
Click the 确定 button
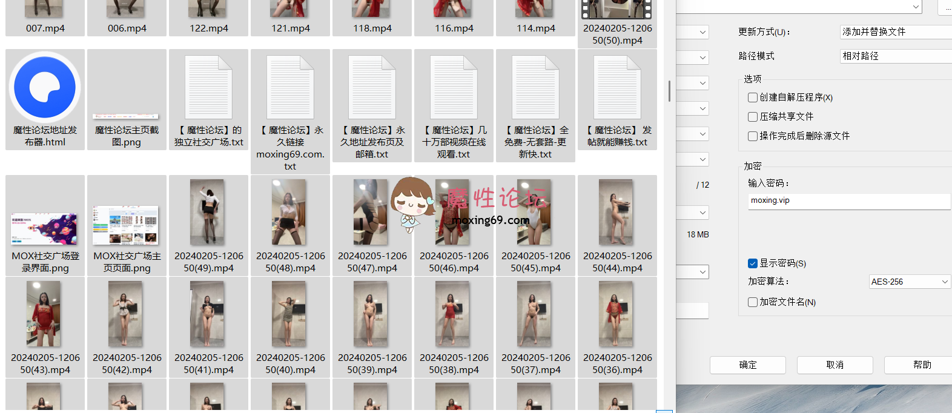pyautogui.click(x=748, y=365)
